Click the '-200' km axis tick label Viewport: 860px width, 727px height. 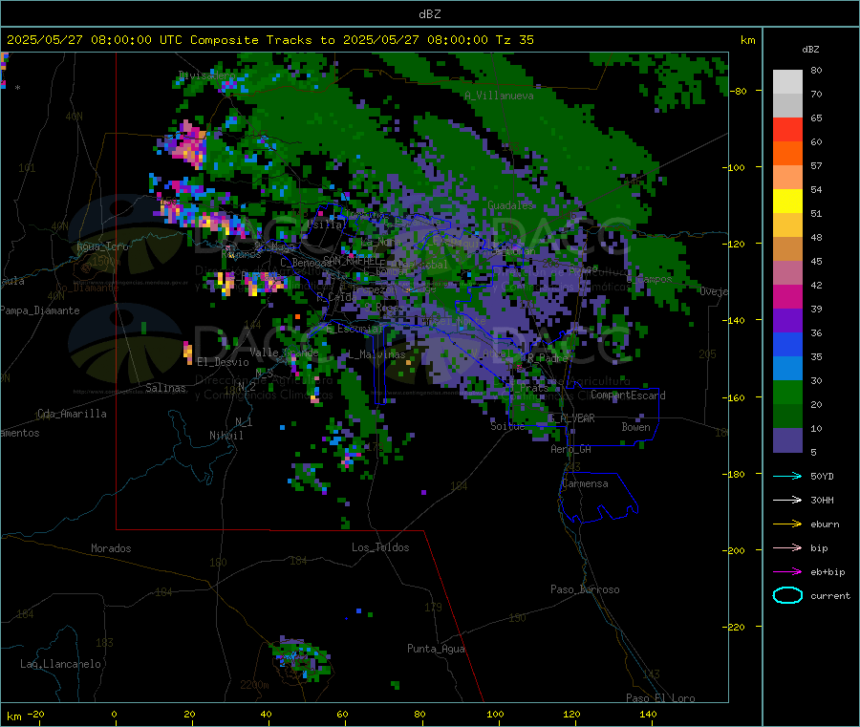pos(733,550)
